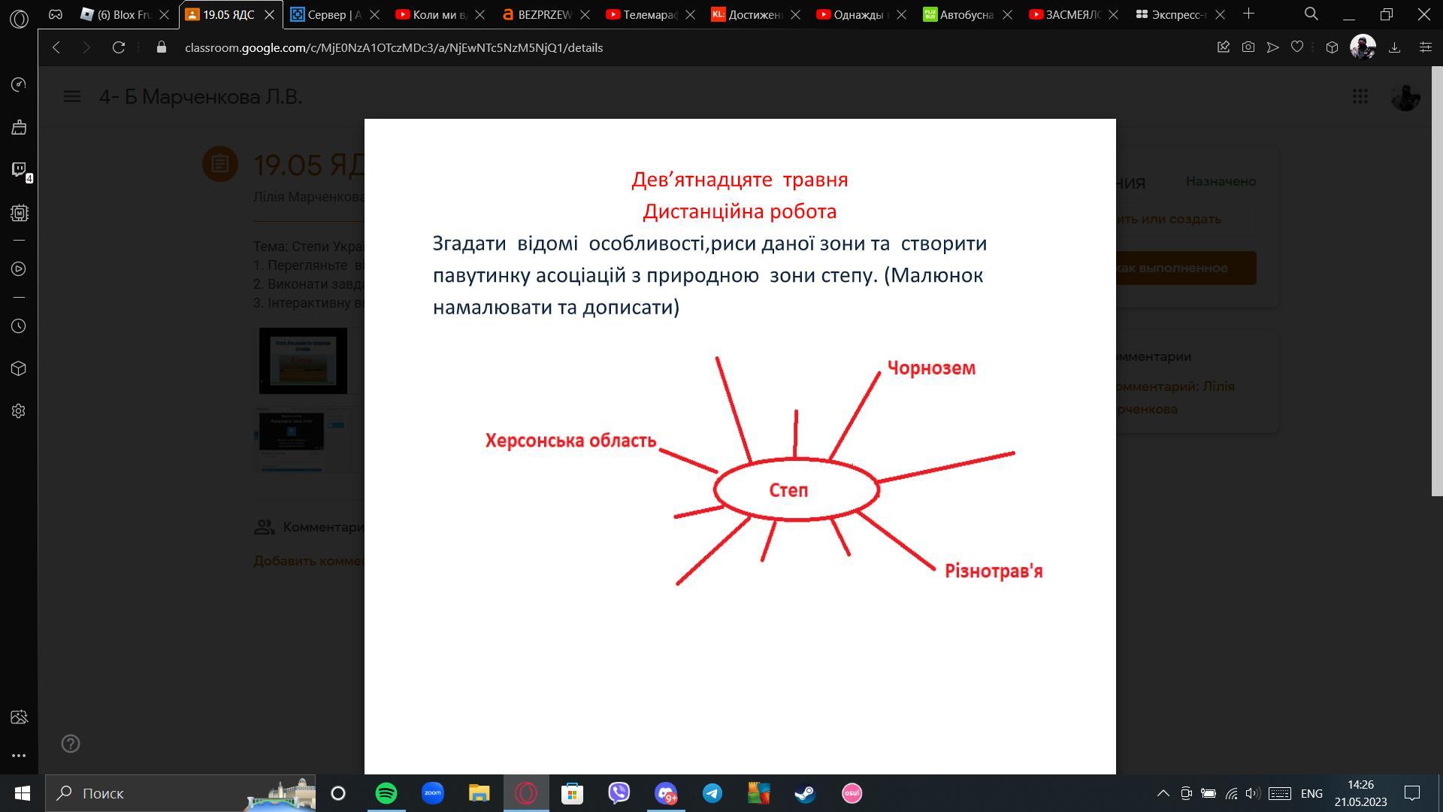Open a new browser tab with the plus button

coord(1248,14)
